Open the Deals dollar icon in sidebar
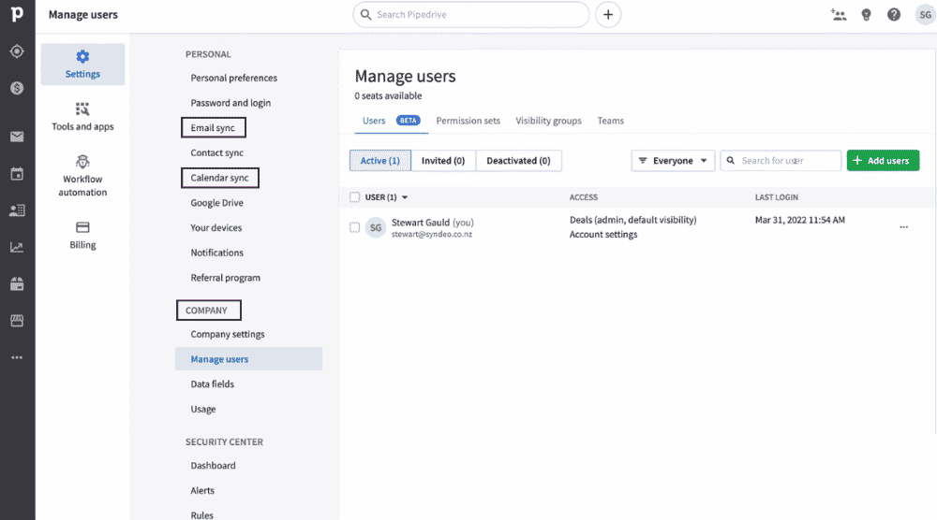The height and width of the screenshot is (520, 937). 17,88
